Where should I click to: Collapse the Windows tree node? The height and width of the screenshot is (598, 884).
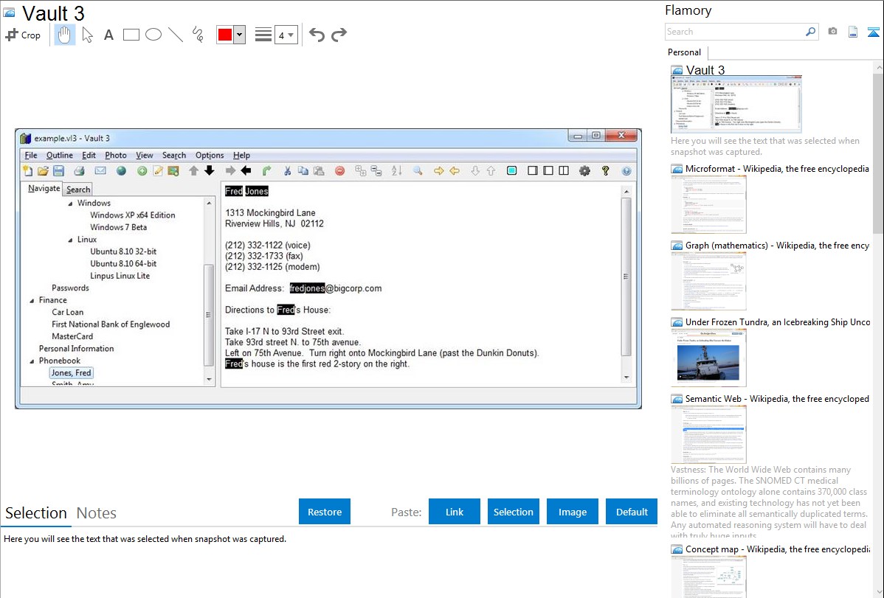[71, 204]
